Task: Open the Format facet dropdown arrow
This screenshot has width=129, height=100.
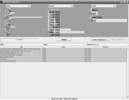Action: [115, 6]
